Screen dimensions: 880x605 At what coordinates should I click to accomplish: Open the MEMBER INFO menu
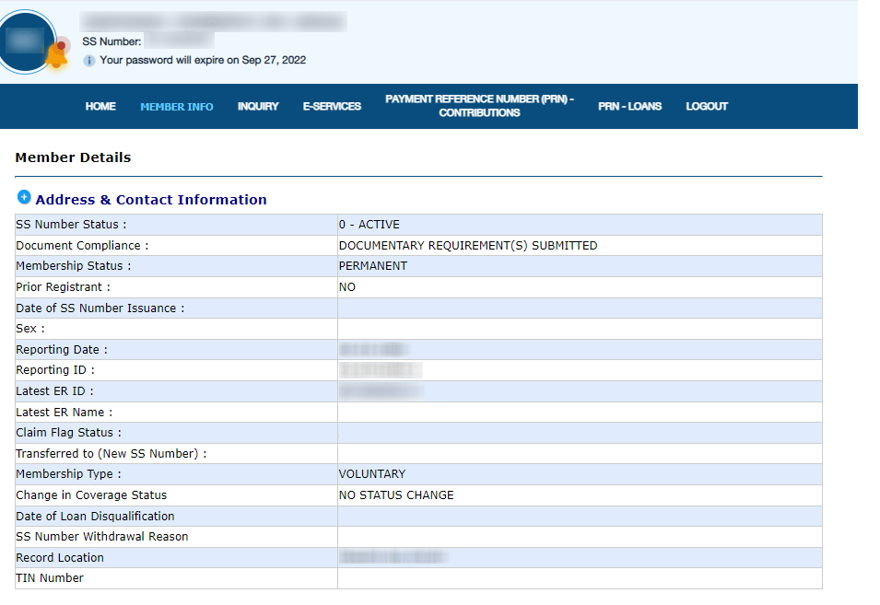pyautogui.click(x=176, y=106)
